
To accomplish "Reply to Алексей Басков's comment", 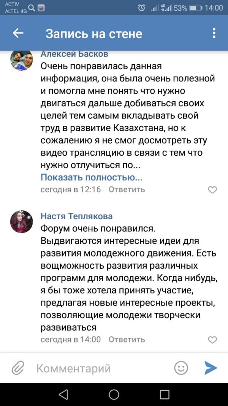I will point(127,189).
